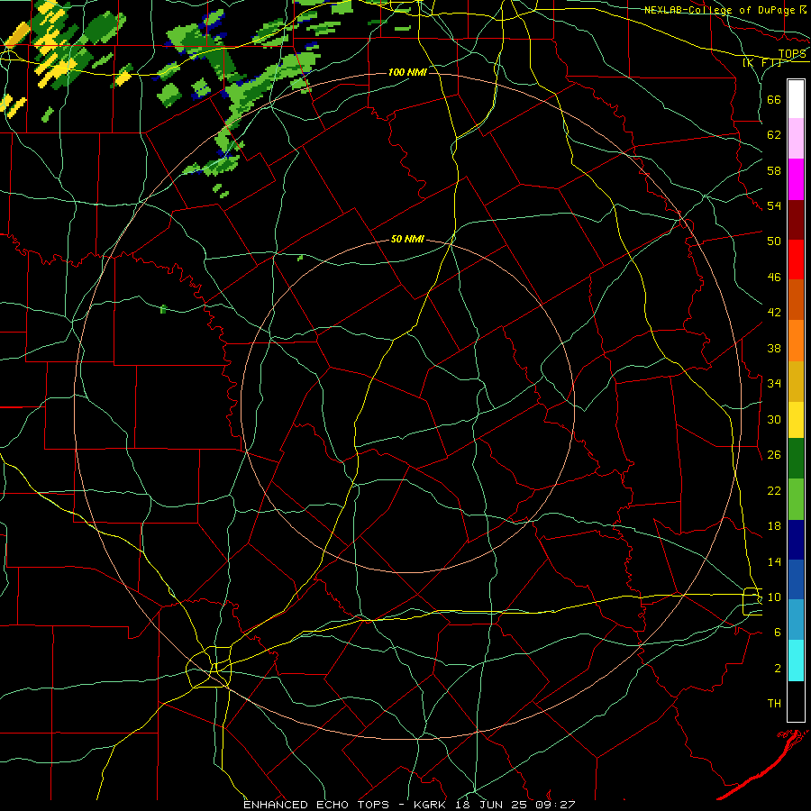
Task: Click legend value '18'
Action: (774, 526)
